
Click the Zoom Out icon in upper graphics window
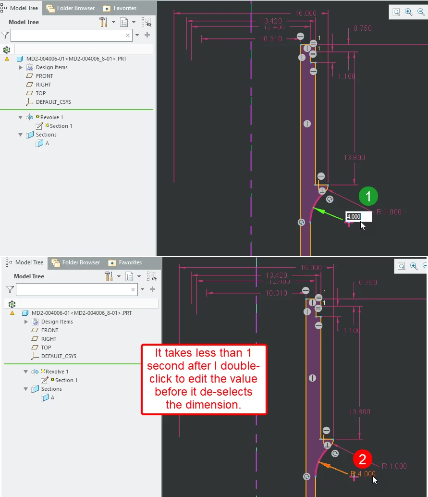pyautogui.click(x=421, y=12)
